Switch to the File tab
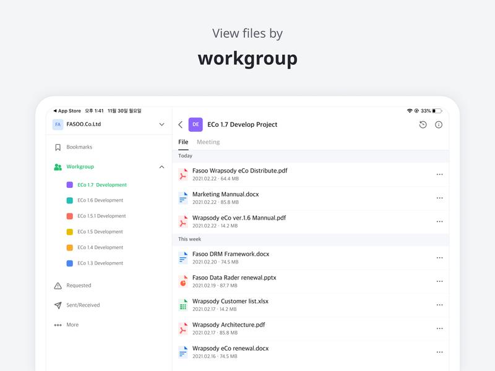The height and width of the screenshot is (371, 495). click(183, 142)
